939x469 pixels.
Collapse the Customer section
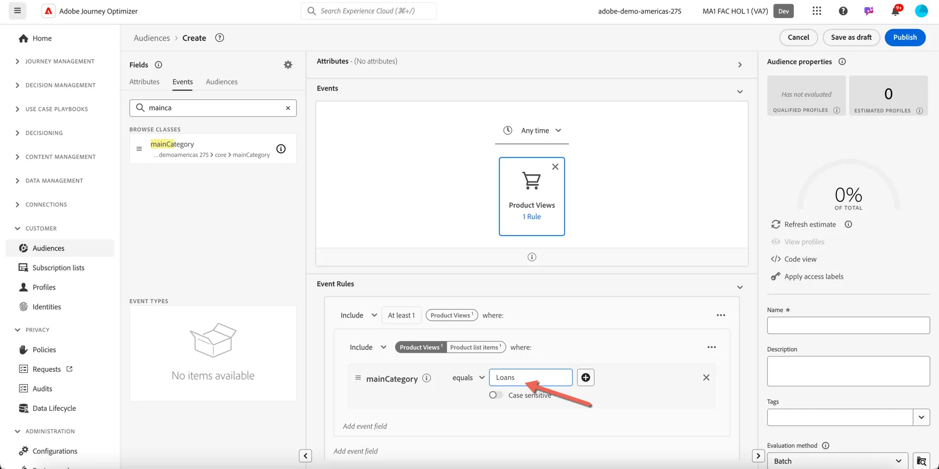pos(17,229)
